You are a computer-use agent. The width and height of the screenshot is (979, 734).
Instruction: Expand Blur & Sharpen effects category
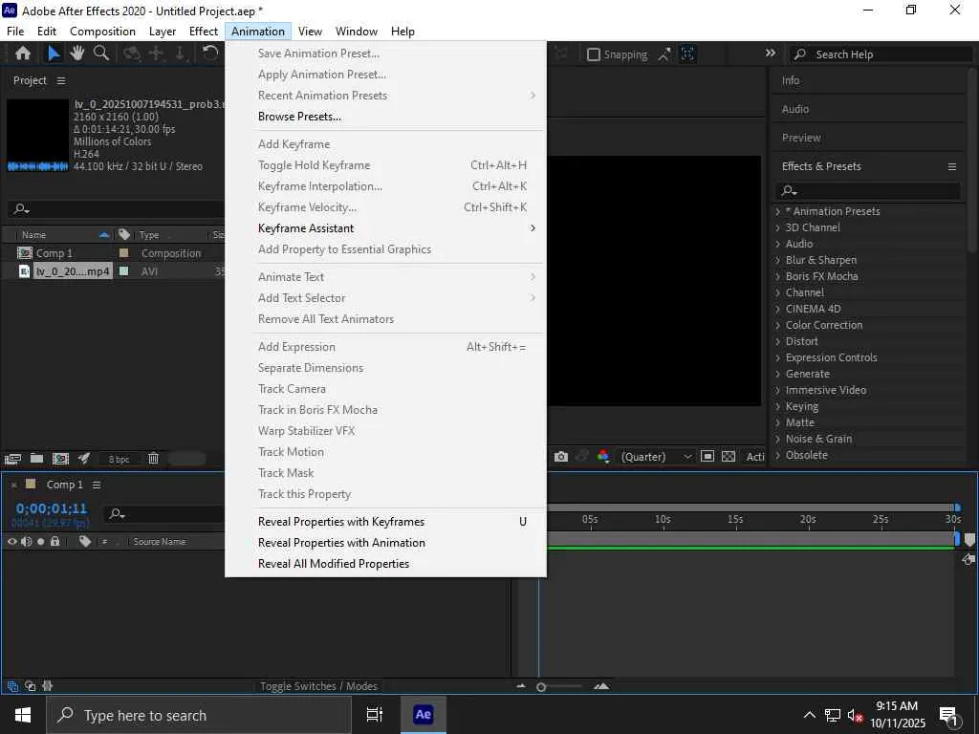(x=778, y=260)
